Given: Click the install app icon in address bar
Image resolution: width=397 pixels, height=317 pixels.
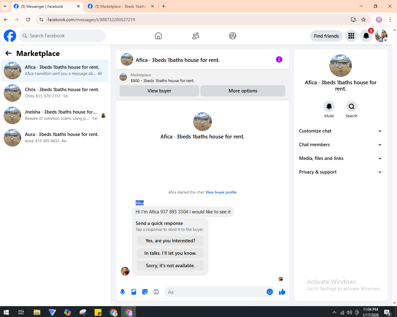Looking at the screenshot, I should (353, 20).
